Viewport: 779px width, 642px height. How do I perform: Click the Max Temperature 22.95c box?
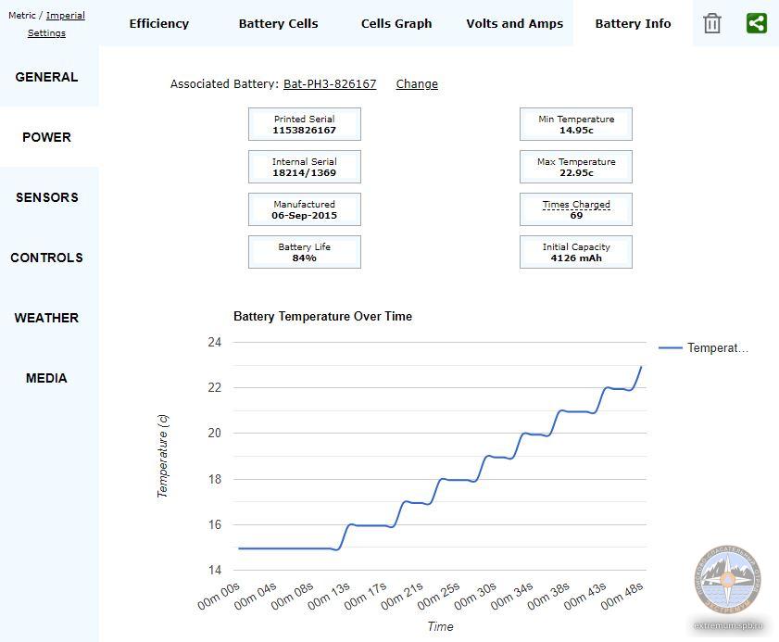point(576,167)
